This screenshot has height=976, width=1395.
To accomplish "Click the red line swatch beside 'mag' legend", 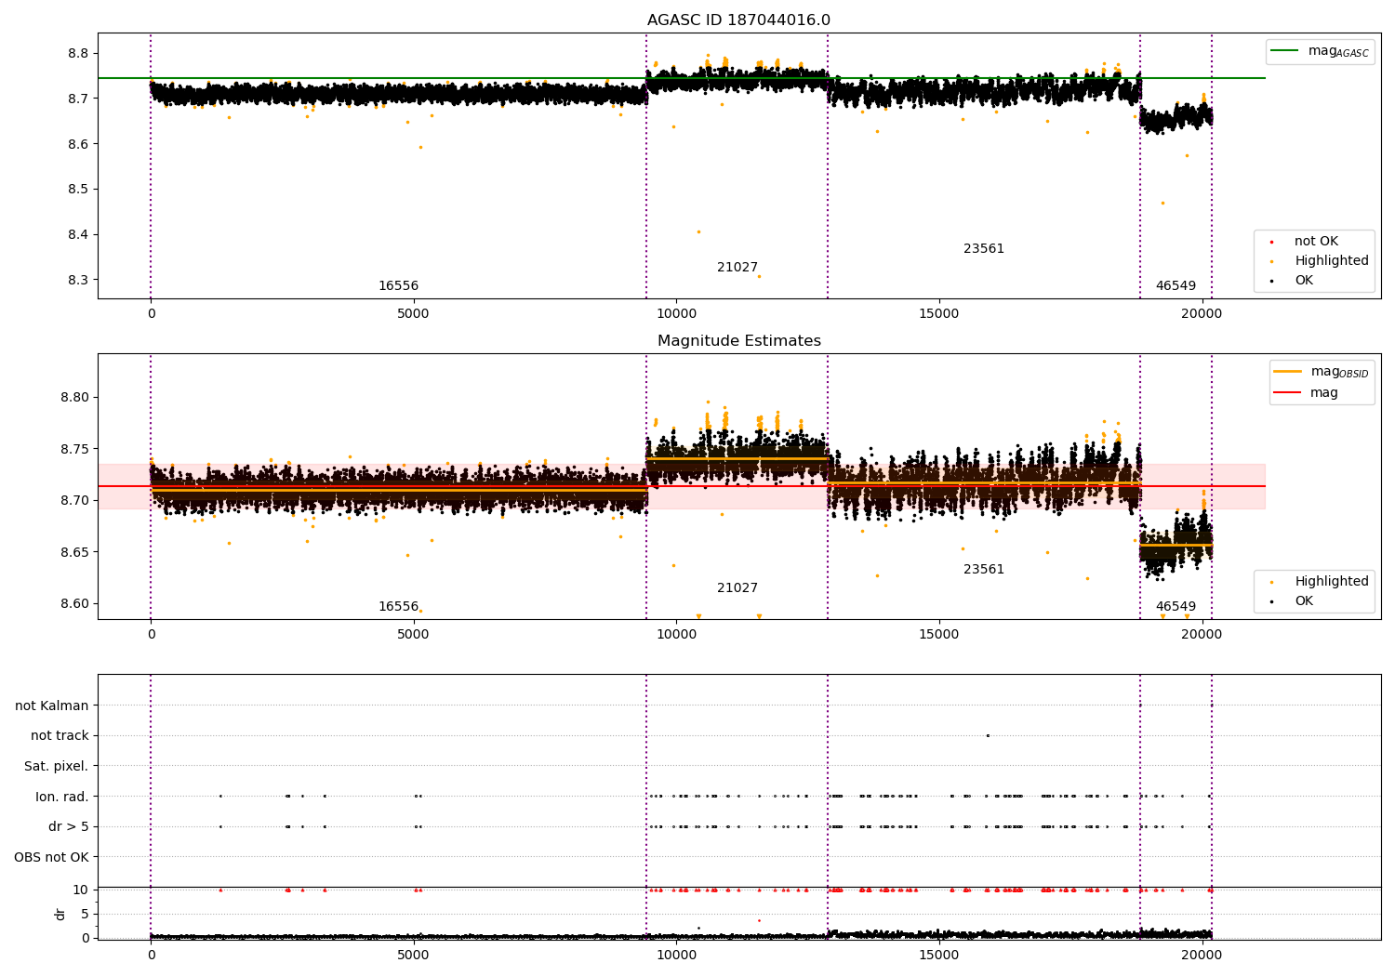I will click(x=1287, y=393).
